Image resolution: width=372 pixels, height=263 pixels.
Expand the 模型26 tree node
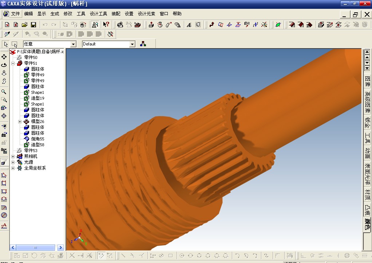(20, 121)
